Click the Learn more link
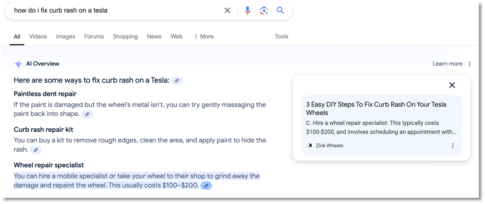485x204 pixels. coord(447,64)
